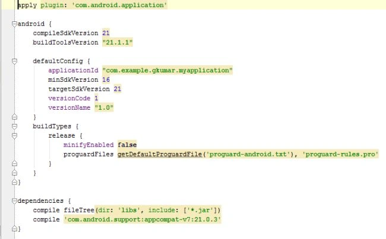Collapse the defaultConfig block fold marker
Image resolution: width=386 pixels, height=239 pixels.
[14, 61]
